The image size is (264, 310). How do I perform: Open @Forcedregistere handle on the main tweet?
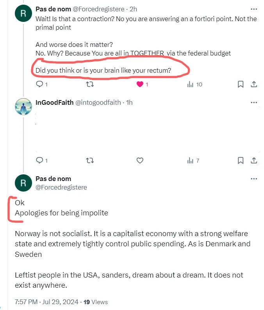pyautogui.click(x=61, y=187)
